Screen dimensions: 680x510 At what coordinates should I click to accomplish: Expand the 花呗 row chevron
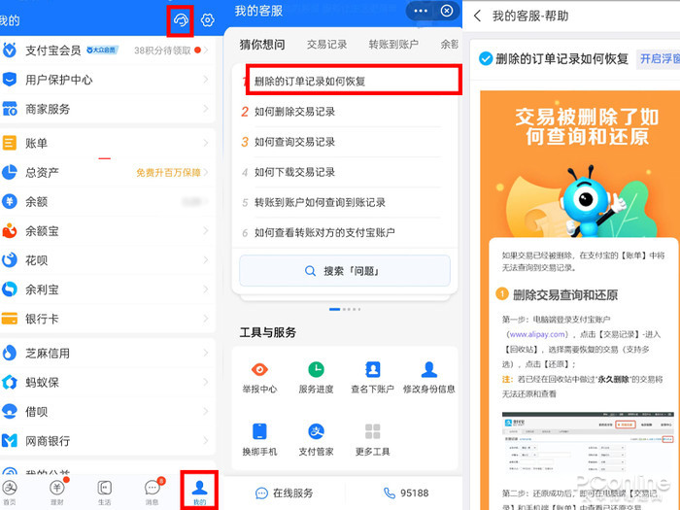[206, 260]
